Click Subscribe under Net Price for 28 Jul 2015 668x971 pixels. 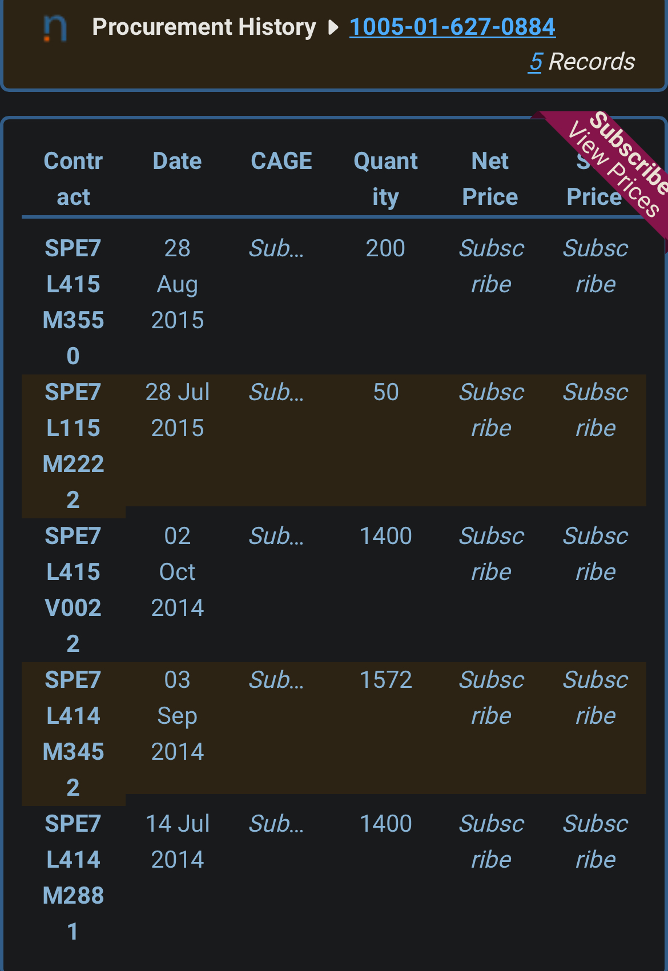point(492,410)
